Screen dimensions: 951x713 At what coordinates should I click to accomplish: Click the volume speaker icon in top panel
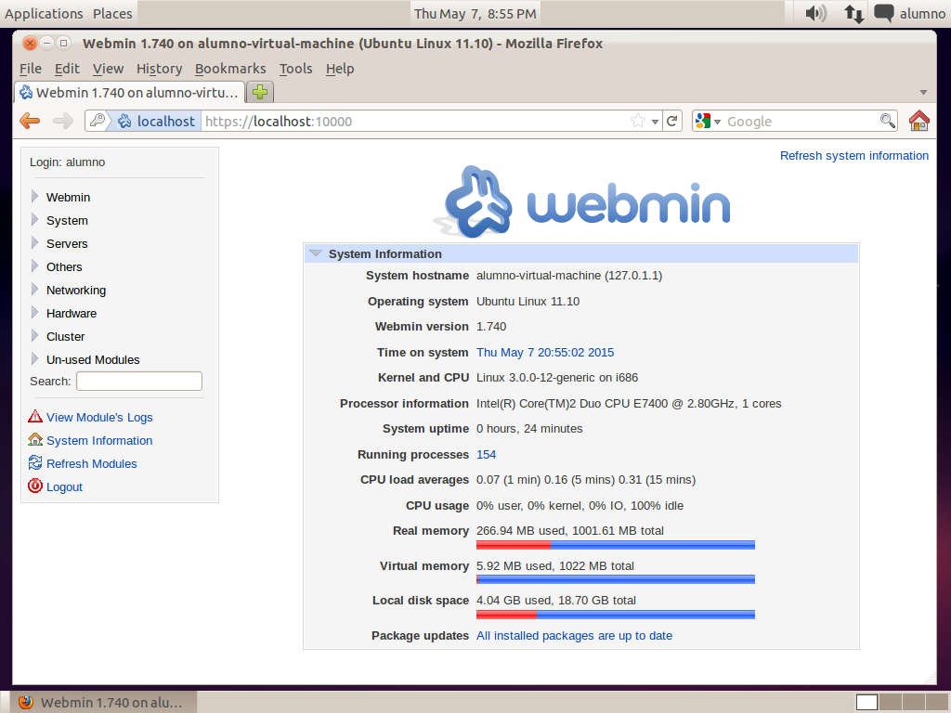815,13
